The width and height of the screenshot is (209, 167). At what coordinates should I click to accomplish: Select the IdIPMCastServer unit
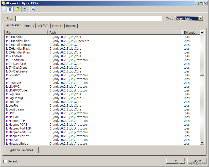pyautogui.click(x=102, y=71)
